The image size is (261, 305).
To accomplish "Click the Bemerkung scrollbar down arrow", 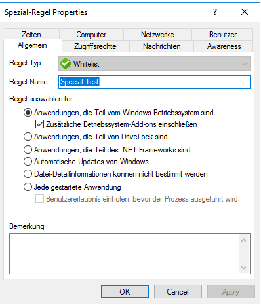I will 244,268.
